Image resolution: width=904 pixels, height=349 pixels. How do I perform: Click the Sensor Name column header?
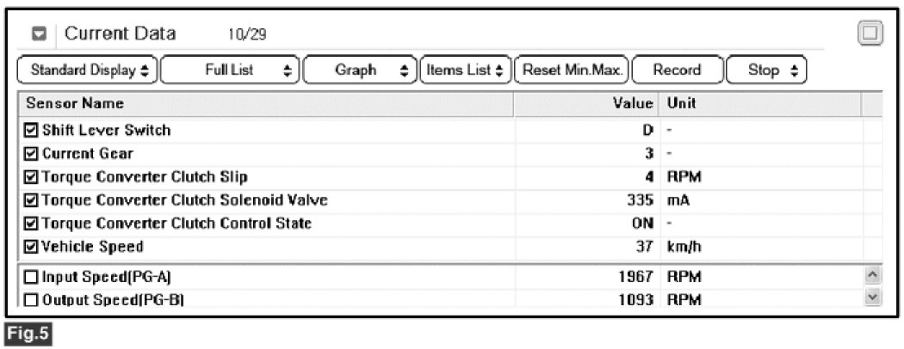click(76, 104)
